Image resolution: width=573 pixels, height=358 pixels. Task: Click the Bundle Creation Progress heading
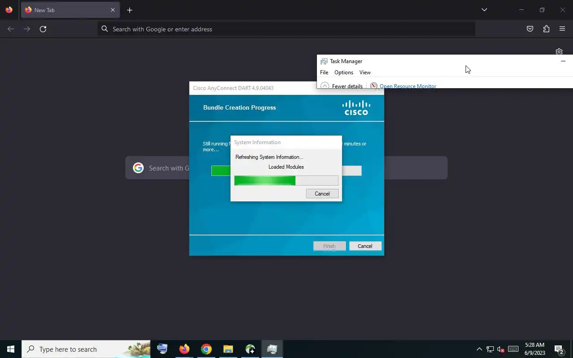(x=239, y=107)
